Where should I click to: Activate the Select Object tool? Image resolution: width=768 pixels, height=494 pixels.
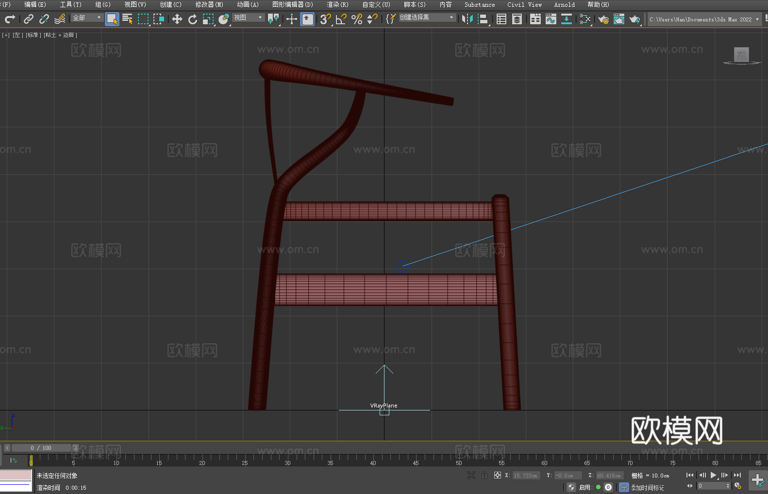(x=112, y=19)
